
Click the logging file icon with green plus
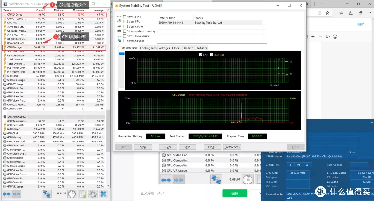click(x=82, y=194)
